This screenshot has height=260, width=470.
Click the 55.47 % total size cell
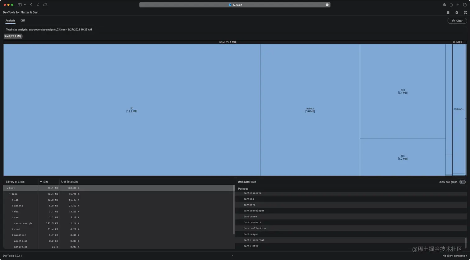(x=74, y=200)
